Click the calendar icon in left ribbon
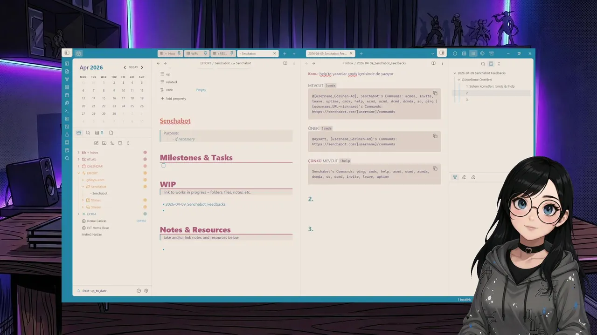This screenshot has height=335, width=597. point(67,95)
